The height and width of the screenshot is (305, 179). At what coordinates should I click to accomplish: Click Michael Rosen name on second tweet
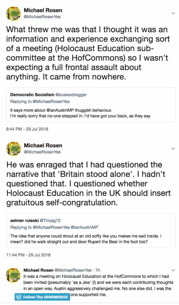click(x=43, y=146)
